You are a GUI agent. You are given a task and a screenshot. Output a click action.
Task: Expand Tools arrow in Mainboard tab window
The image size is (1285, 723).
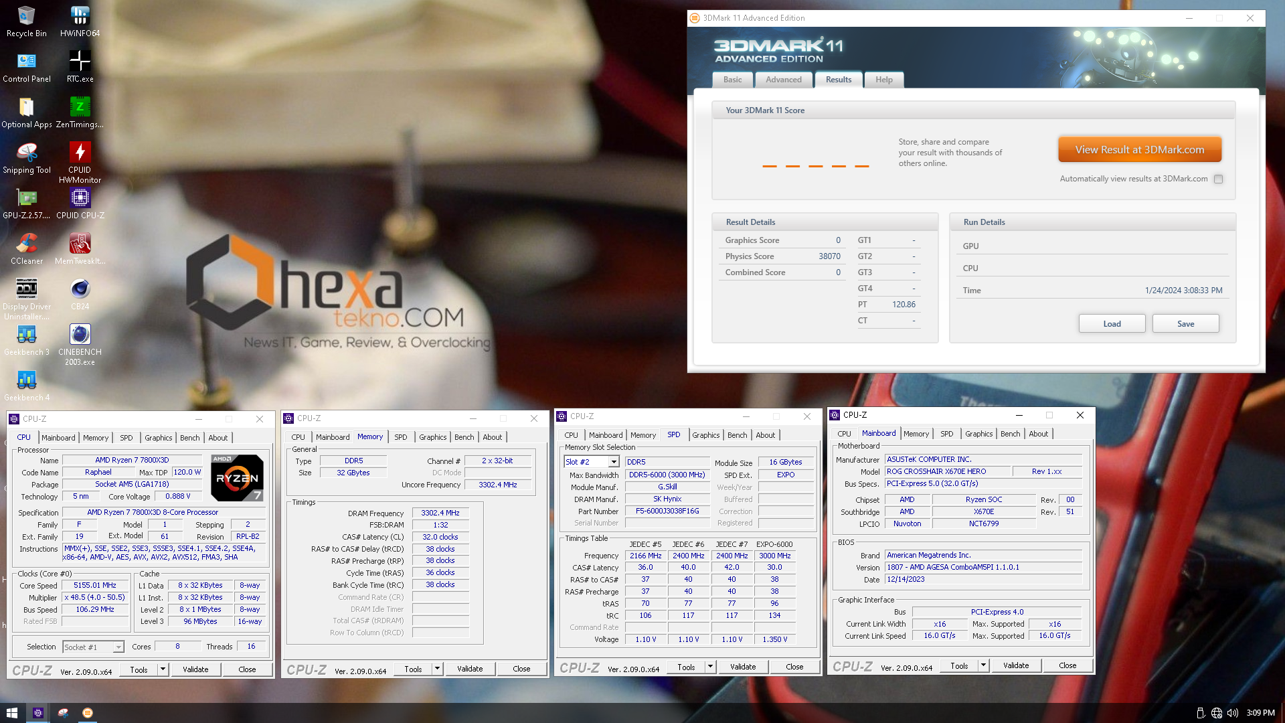[983, 665]
